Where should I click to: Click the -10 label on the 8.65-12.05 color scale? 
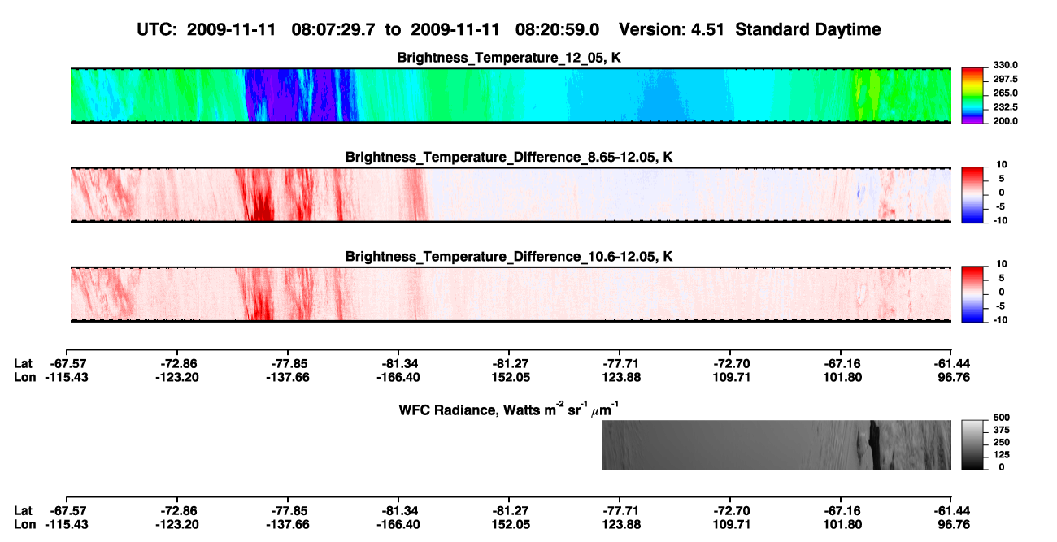tap(1000, 220)
